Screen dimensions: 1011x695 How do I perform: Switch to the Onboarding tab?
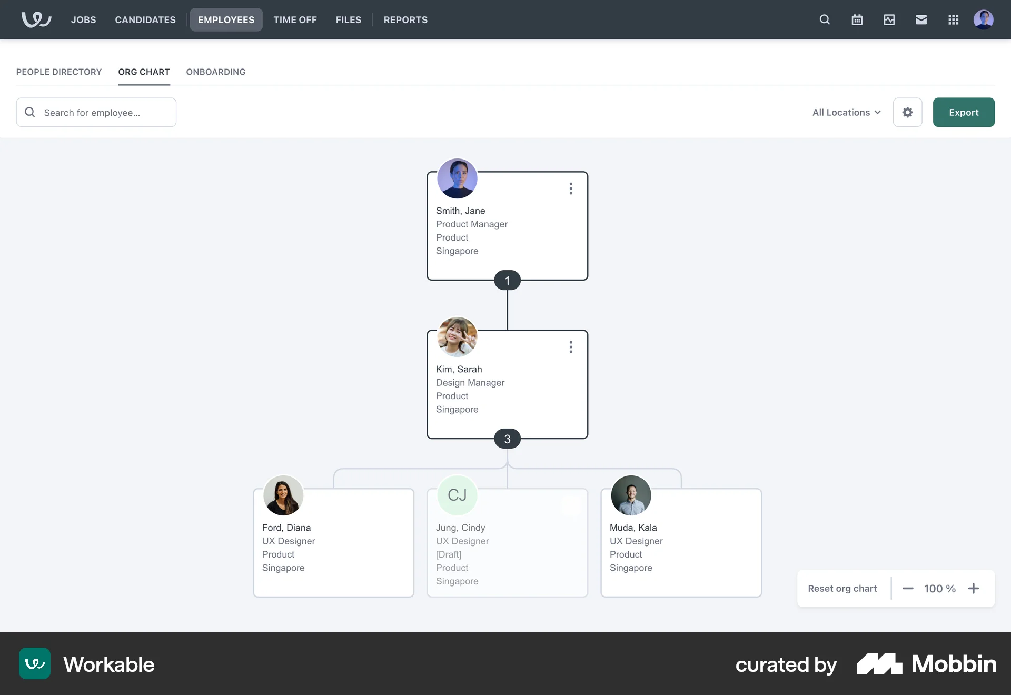tap(216, 72)
